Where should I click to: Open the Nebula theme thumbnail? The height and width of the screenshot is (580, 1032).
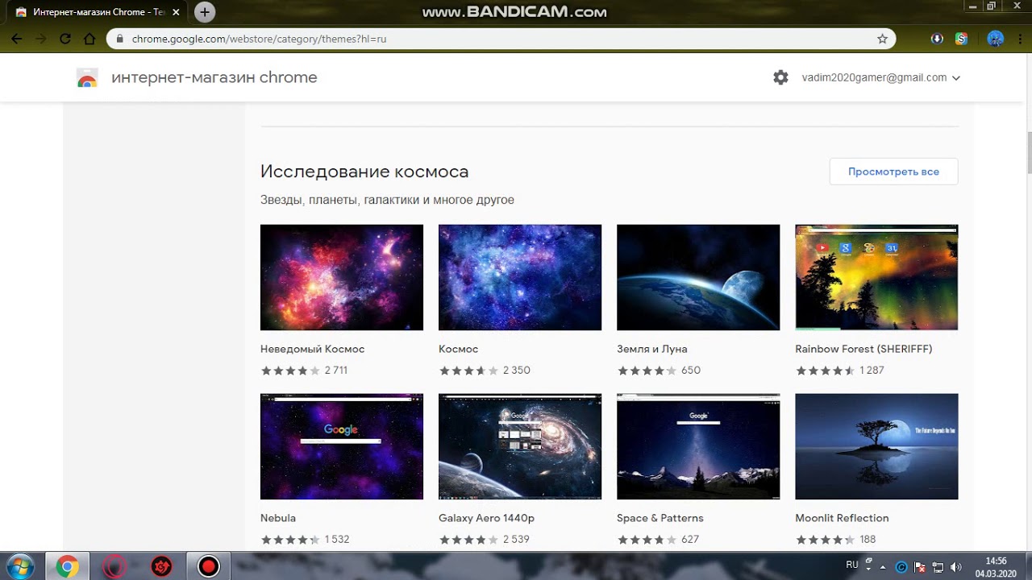(342, 446)
